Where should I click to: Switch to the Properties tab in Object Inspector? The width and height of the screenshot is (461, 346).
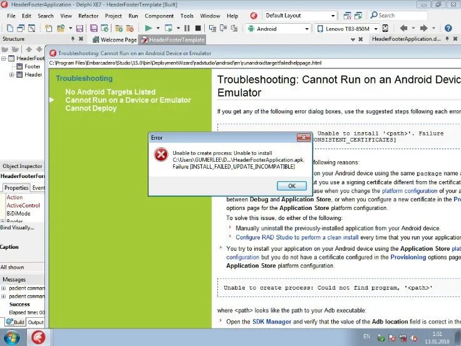tap(16, 187)
